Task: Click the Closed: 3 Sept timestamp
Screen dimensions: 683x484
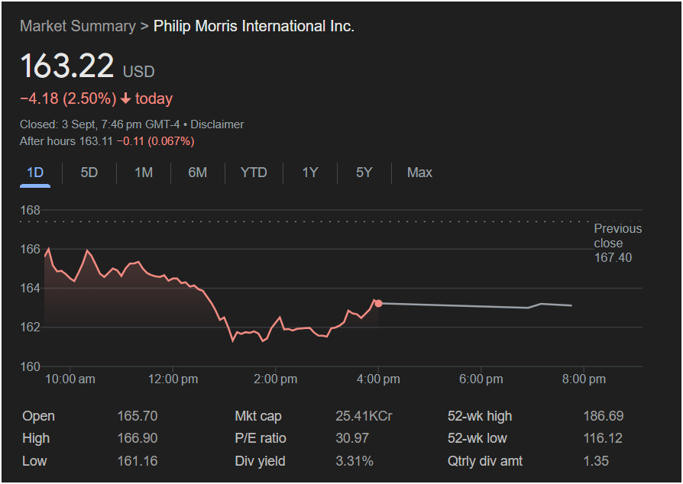Action: coord(100,124)
